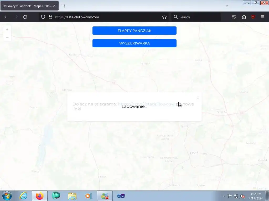269x201 pixels.
Task: Zoom out on the map
Action: click(7, 37)
